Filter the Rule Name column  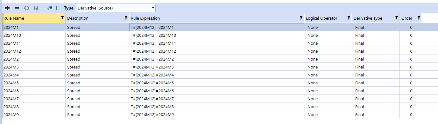click(62, 18)
